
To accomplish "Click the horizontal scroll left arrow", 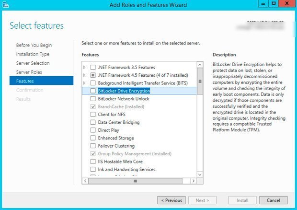I will click(x=85, y=181).
